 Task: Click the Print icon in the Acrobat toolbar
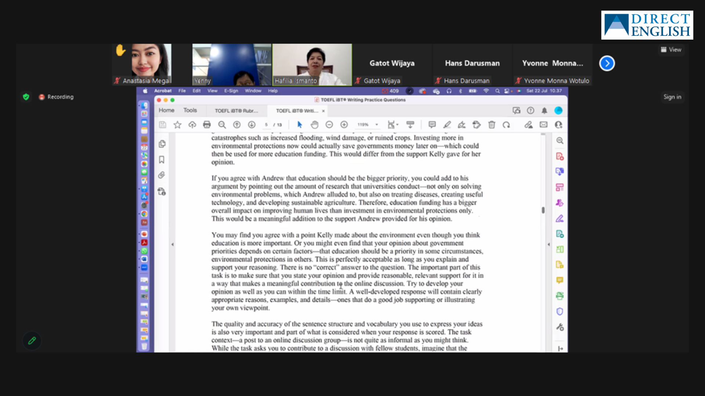(207, 125)
